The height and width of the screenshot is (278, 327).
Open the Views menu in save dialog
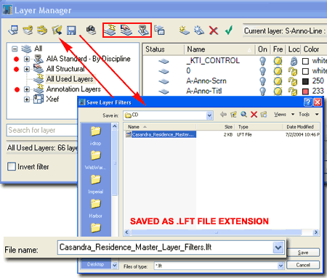coord(284,114)
